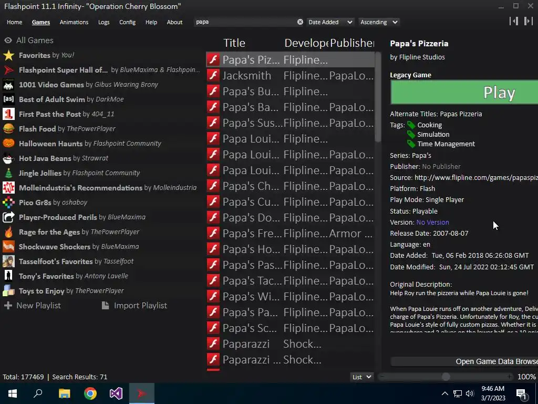Click the zoom scale slider handle

coord(446,377)
